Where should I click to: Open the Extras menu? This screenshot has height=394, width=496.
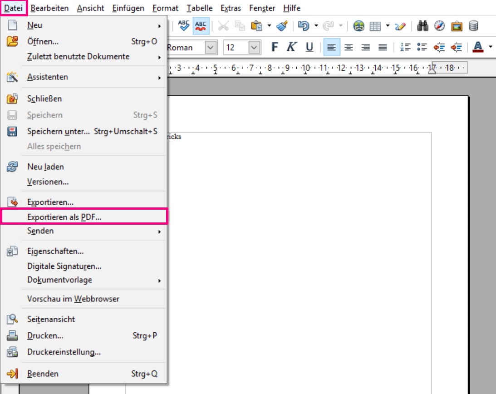click(x=231, y=8)
